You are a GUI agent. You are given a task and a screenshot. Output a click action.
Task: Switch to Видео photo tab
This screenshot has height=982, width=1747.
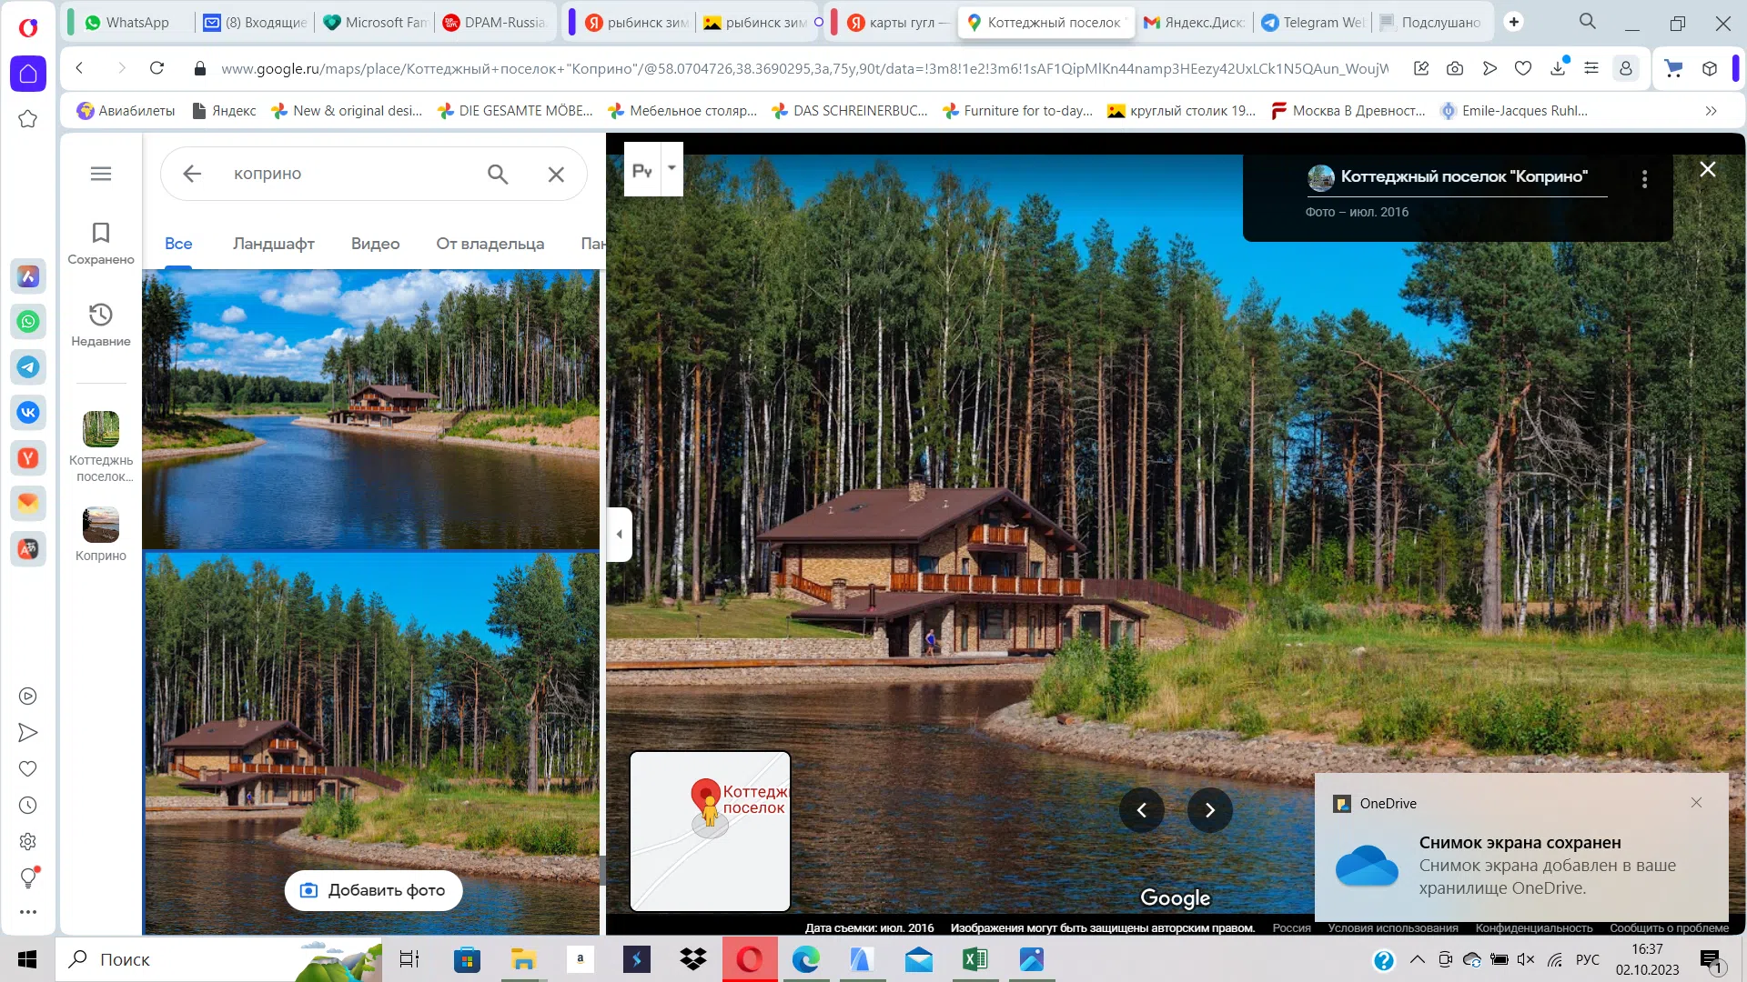(376, 244)
